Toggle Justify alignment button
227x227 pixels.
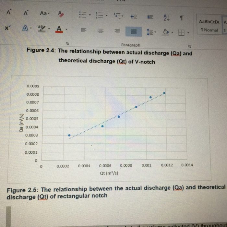coord(134,31)
